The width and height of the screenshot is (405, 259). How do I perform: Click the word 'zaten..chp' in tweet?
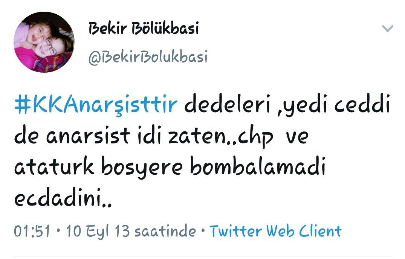coord(221,137)
